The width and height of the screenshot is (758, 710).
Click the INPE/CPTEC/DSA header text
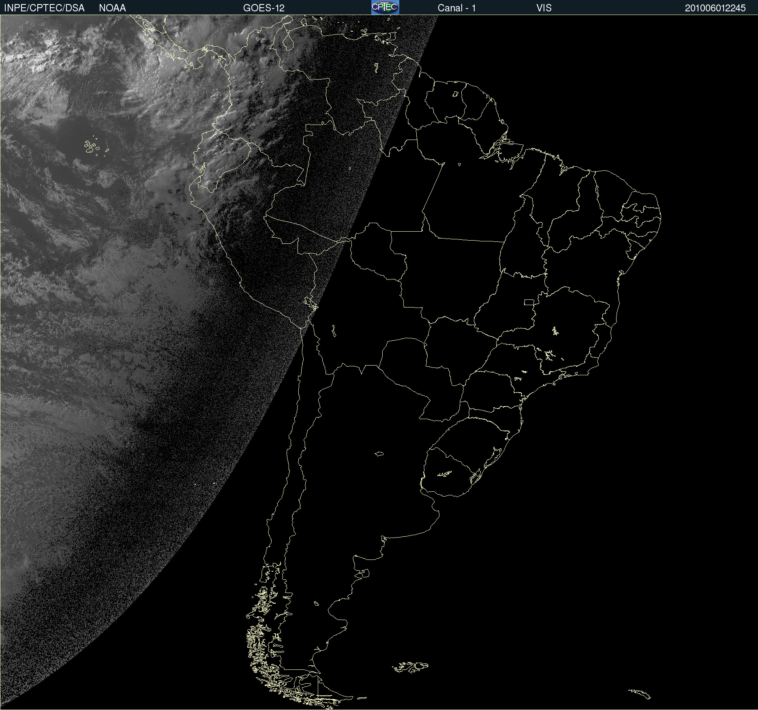pyautogui.click(x=44, y=8)
